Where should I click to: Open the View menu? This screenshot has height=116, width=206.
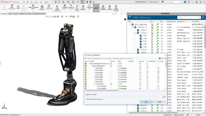pyautogui.click(x=32, y=2)
